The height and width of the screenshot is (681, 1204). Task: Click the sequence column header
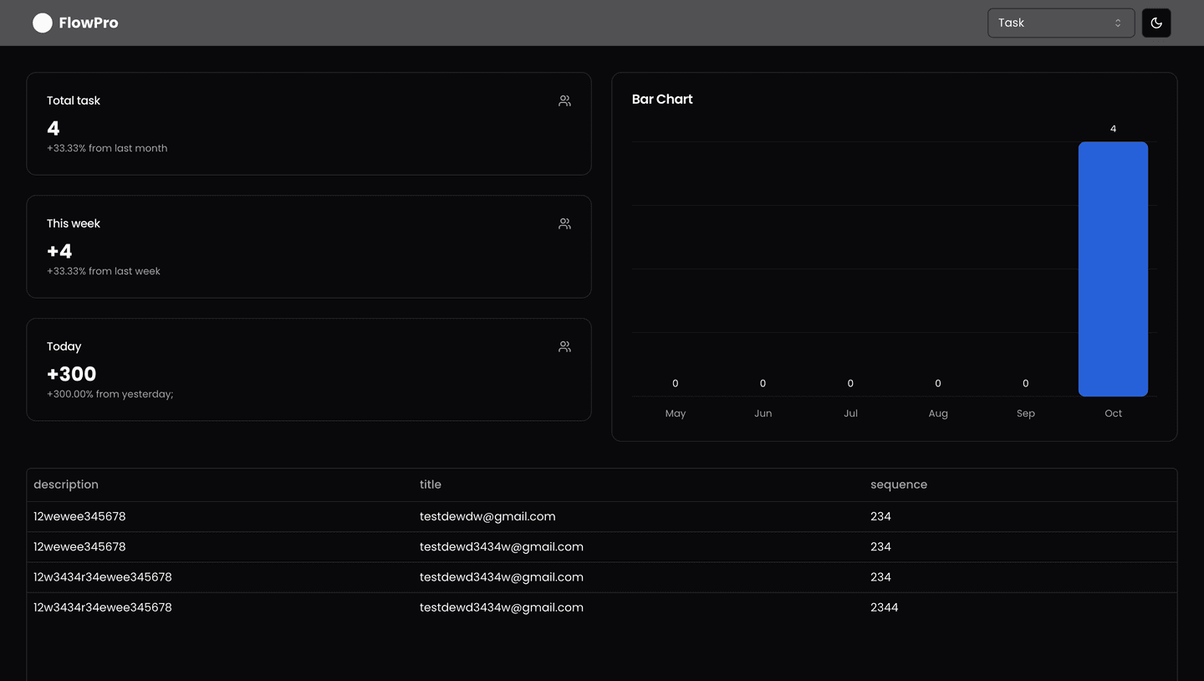pyautogui.click(x=899, y=484)
